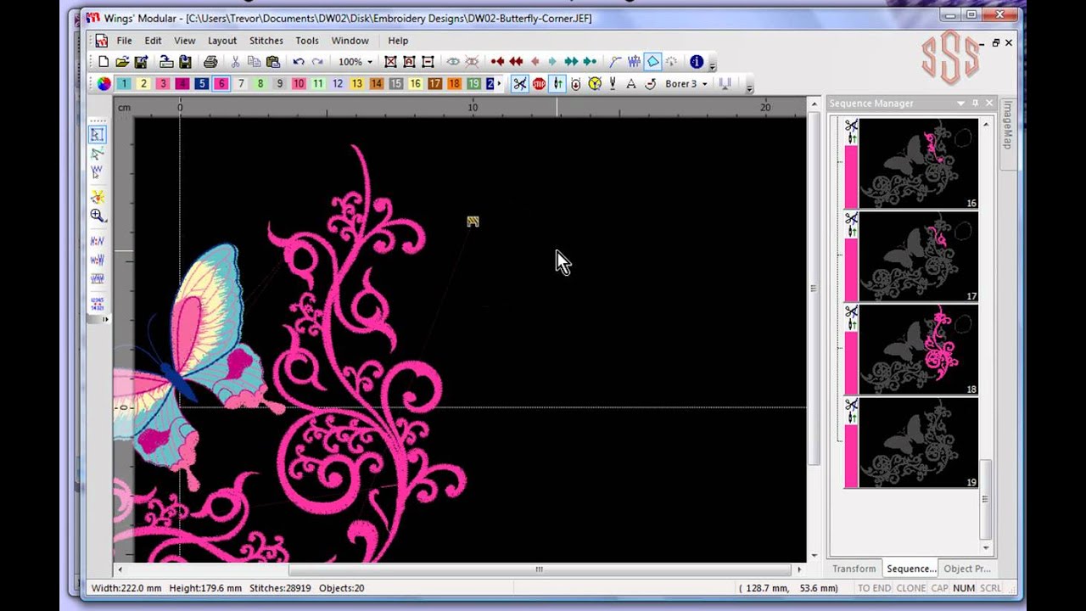Select sequence thumbnail 16
The width and height of the screenshot is (1086, 611).
point(918,164)
